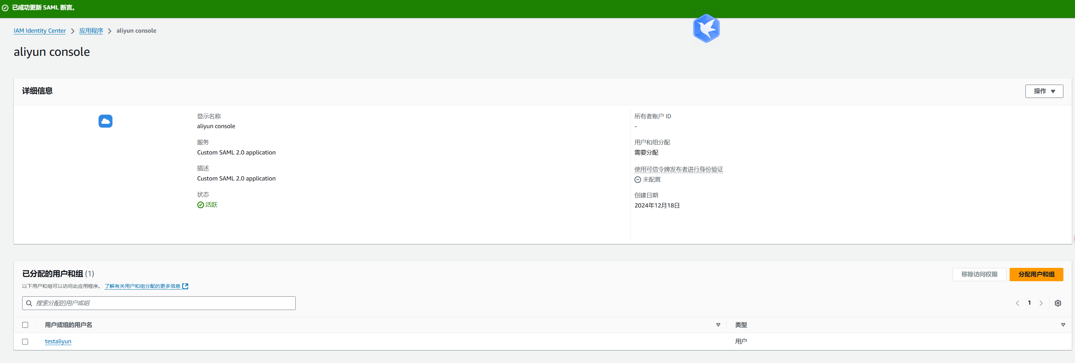Click page number 1 in pagination

tap(1029, 303)
